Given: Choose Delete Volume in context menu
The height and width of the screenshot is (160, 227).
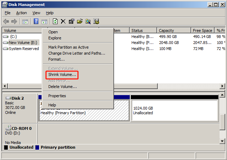Looking at the screenshot, I should [62, 87].
